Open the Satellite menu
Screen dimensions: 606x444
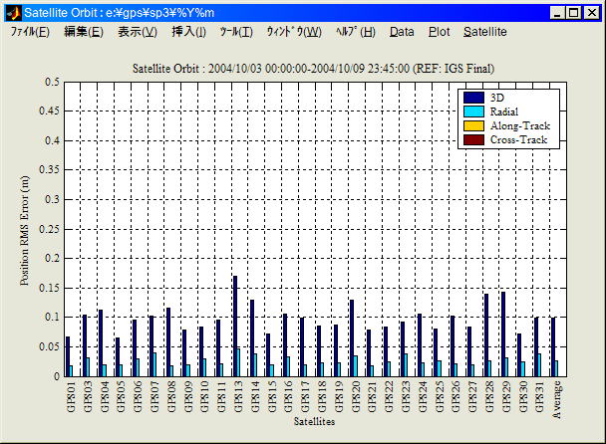[x=485, y=32]
